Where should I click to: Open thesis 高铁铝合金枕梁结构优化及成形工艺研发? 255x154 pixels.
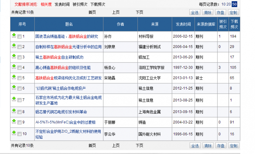pyautogui.click(x=69, y=78)
